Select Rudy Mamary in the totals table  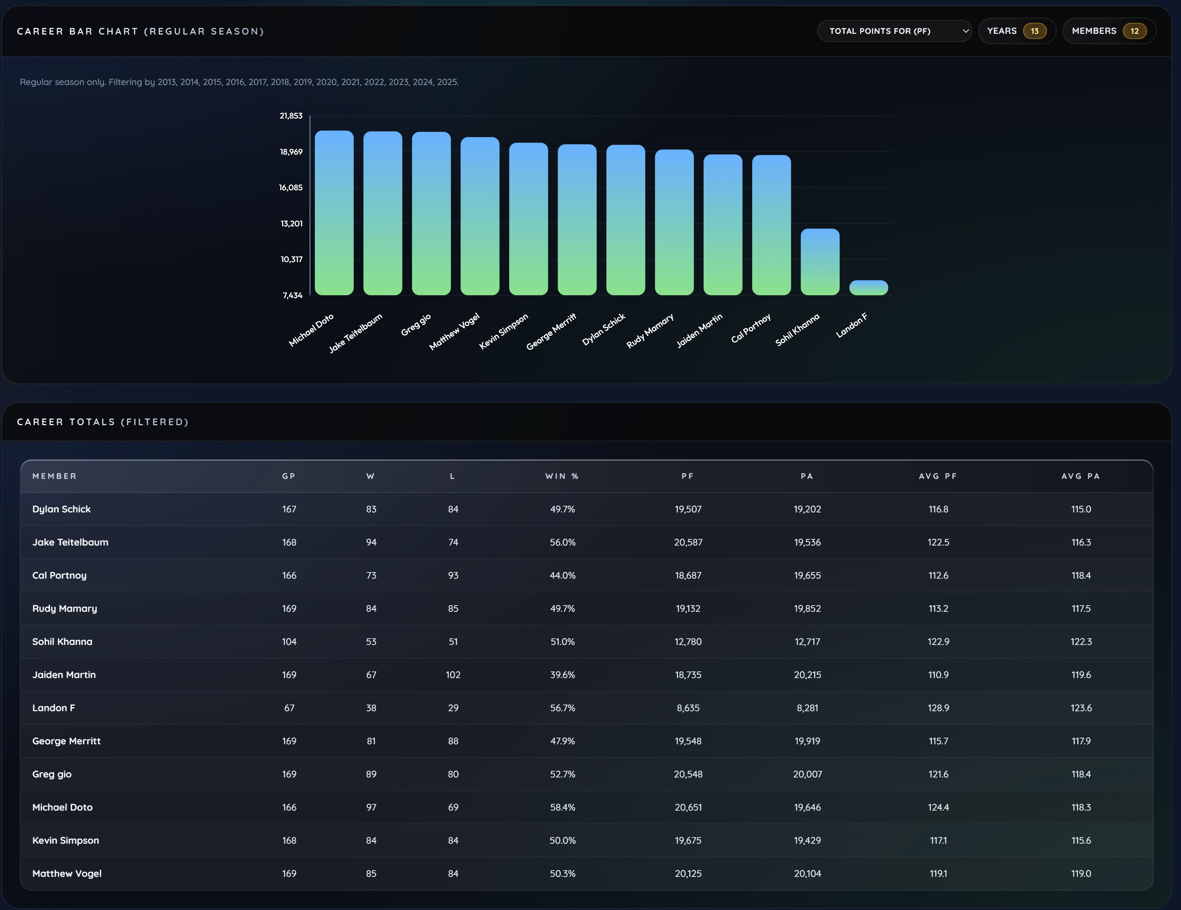[x=65, y=608]
